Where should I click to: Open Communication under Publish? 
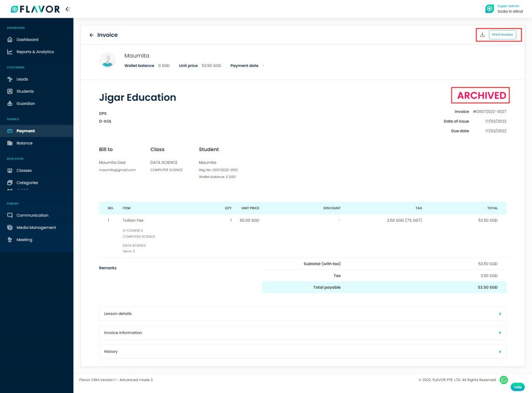coord(10,215)
